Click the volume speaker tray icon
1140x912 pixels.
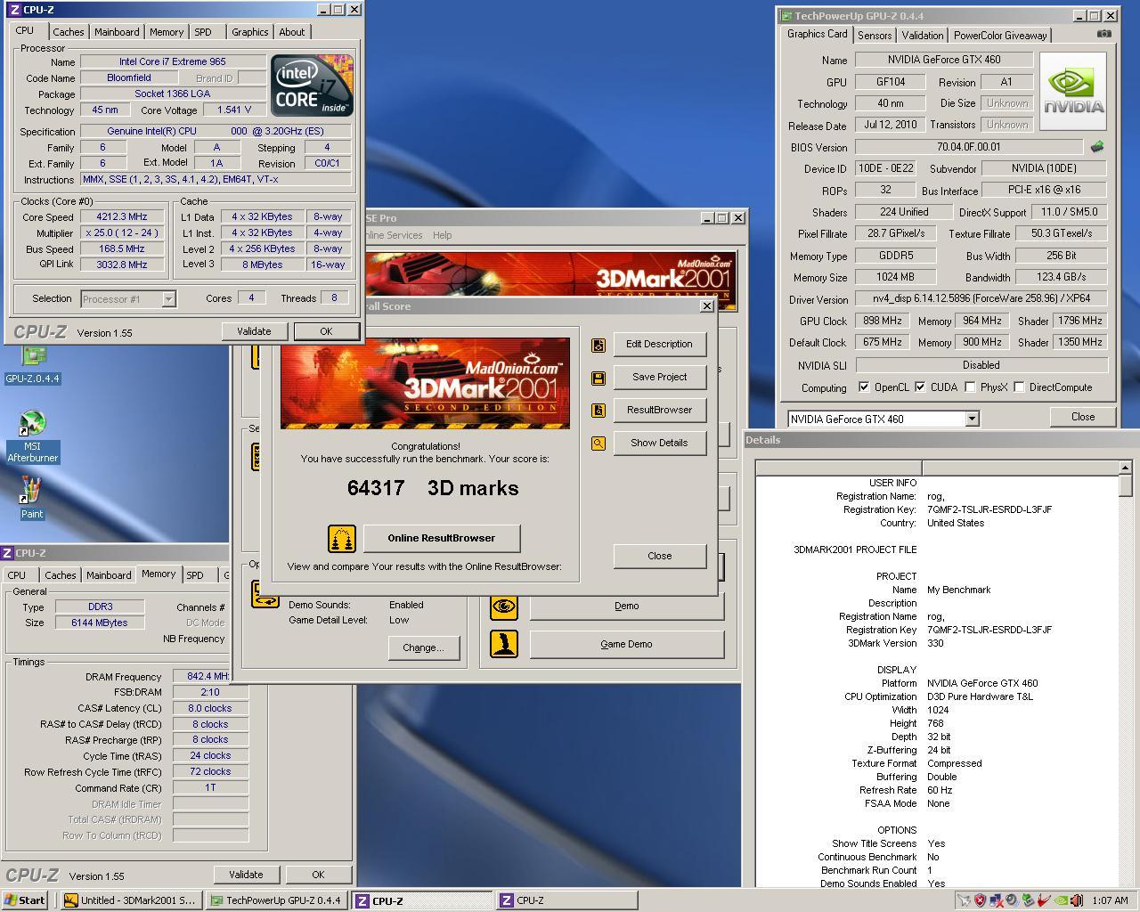pyautogui.click(x=1077, y=900)
